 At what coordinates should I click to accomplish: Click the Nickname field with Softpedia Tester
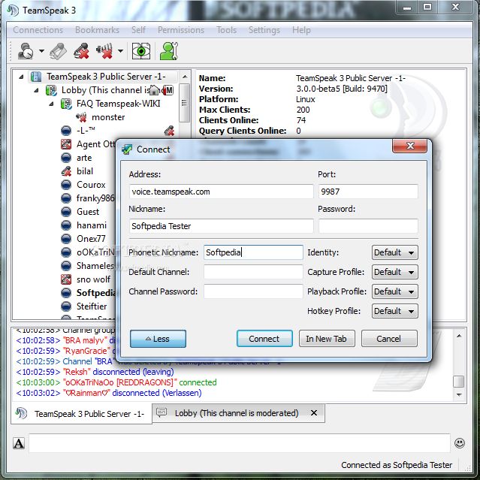tap(221, 226)
